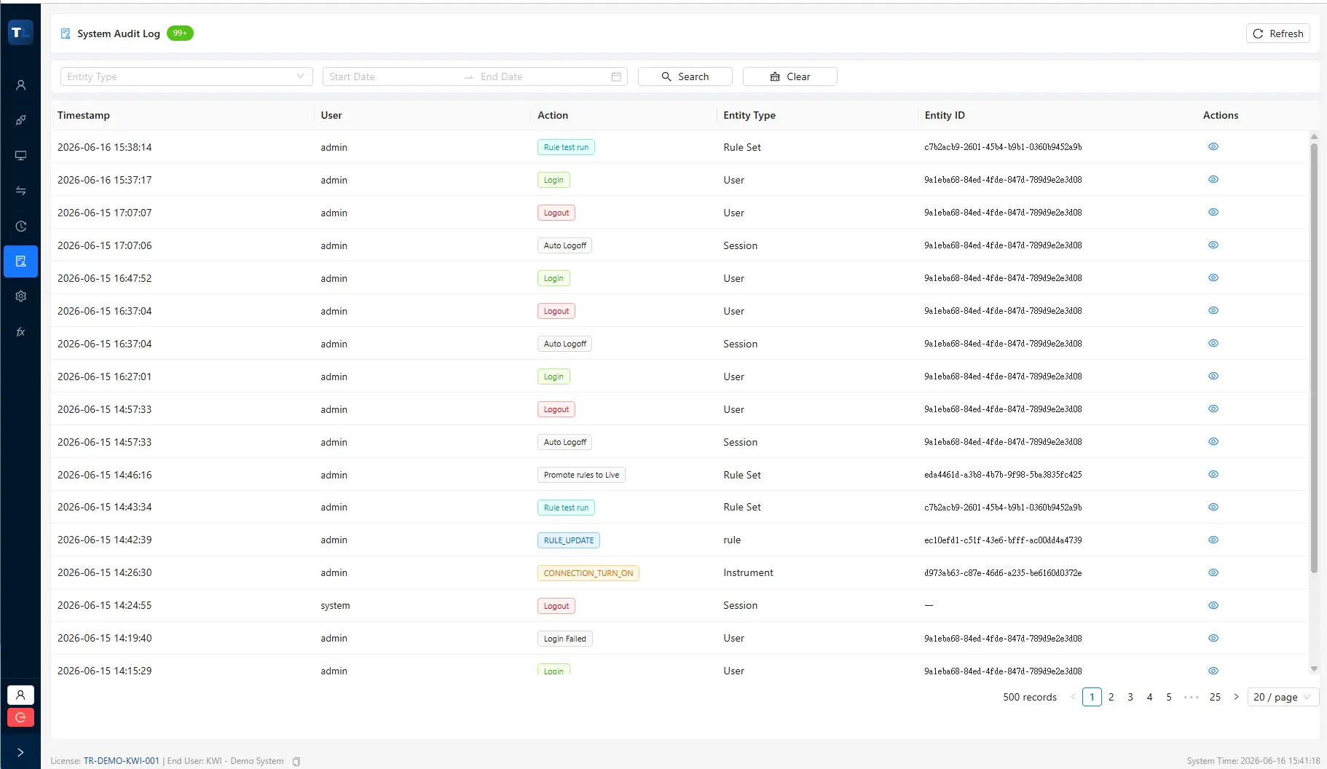This screenshot has width=1327, height=769.
Task: Click the scrollbar up arrow
Action: [1314, 136]
